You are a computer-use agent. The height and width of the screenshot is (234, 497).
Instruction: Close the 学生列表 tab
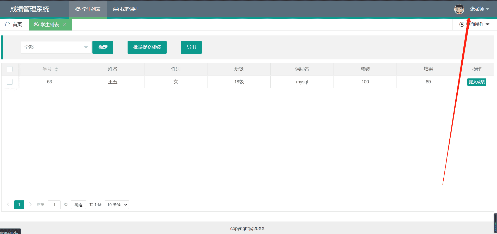tap(64, 24)
